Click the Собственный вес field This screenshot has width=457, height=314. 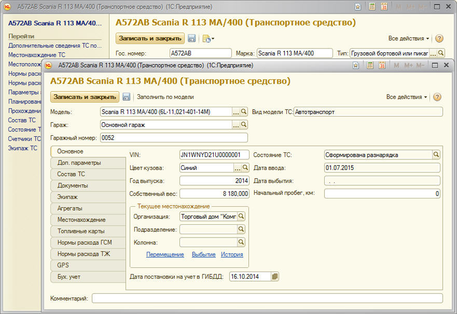pyautogui.click(x=214, y=194)
